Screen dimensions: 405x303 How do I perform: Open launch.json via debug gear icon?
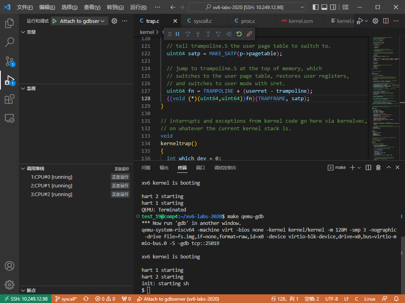pos(114,21)
